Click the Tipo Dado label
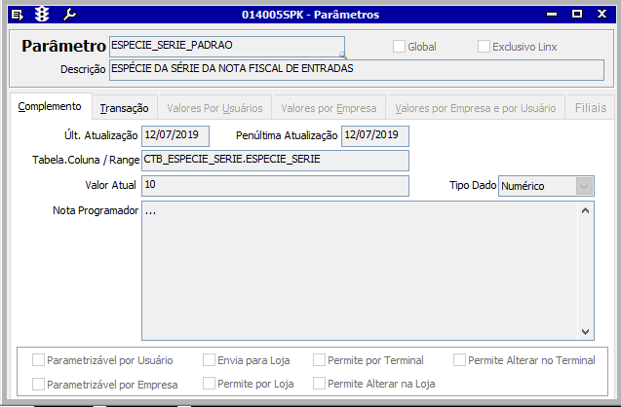621x407 pixels. click(473, 185)
